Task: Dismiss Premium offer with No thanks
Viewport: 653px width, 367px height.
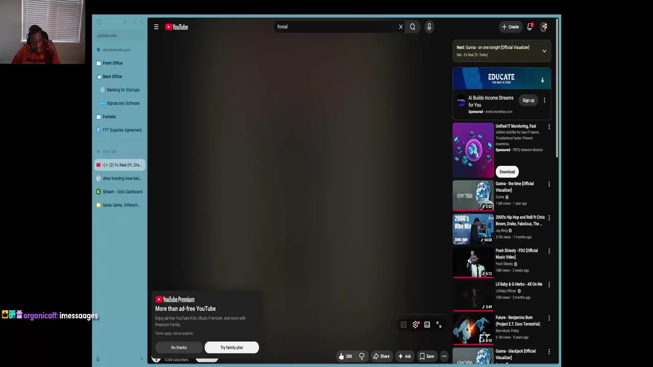Action: (179, 348)
